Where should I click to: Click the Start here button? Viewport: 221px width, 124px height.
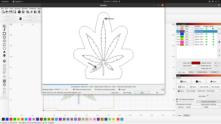pos(115,93)
